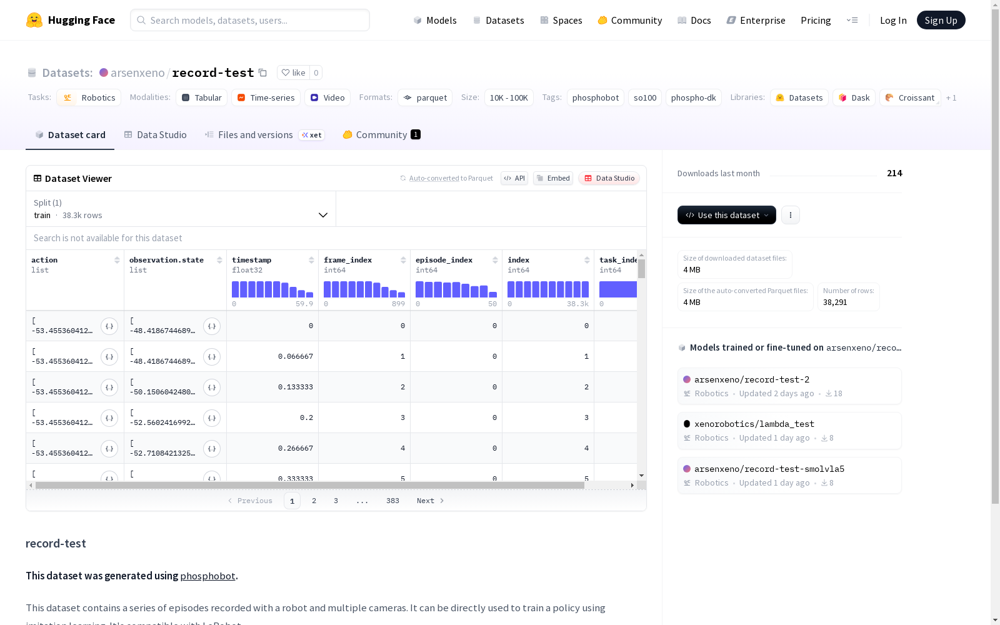Open the navigation overflow menu icon
Screen dimensions: 1000x625
(x=852, y=20)
